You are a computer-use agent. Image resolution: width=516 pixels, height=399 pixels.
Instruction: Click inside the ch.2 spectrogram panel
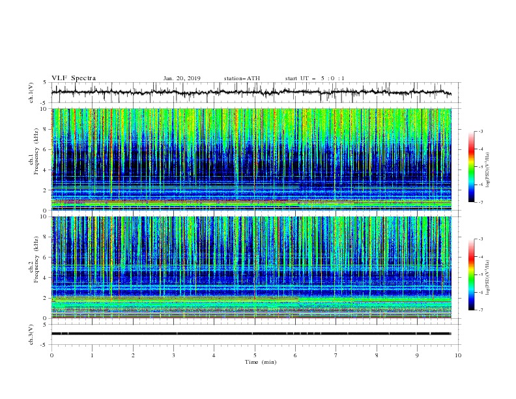click(251, 267)
